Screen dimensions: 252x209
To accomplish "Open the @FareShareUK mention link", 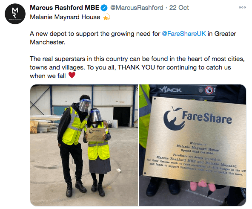I will [184, 34].
